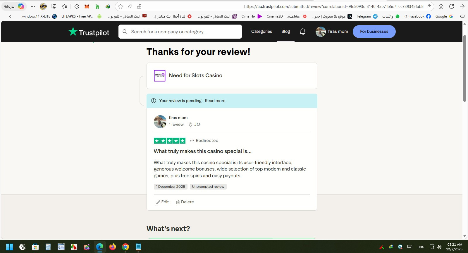Open the Google bookmark
This screenshot has width=468, height=253.
tap(444, 16)
